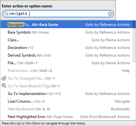Image resolution: width=136 pixels, height=126 pixels.
Task: Click the Next Bookmark entry
Action: click(x=67, y=109)
